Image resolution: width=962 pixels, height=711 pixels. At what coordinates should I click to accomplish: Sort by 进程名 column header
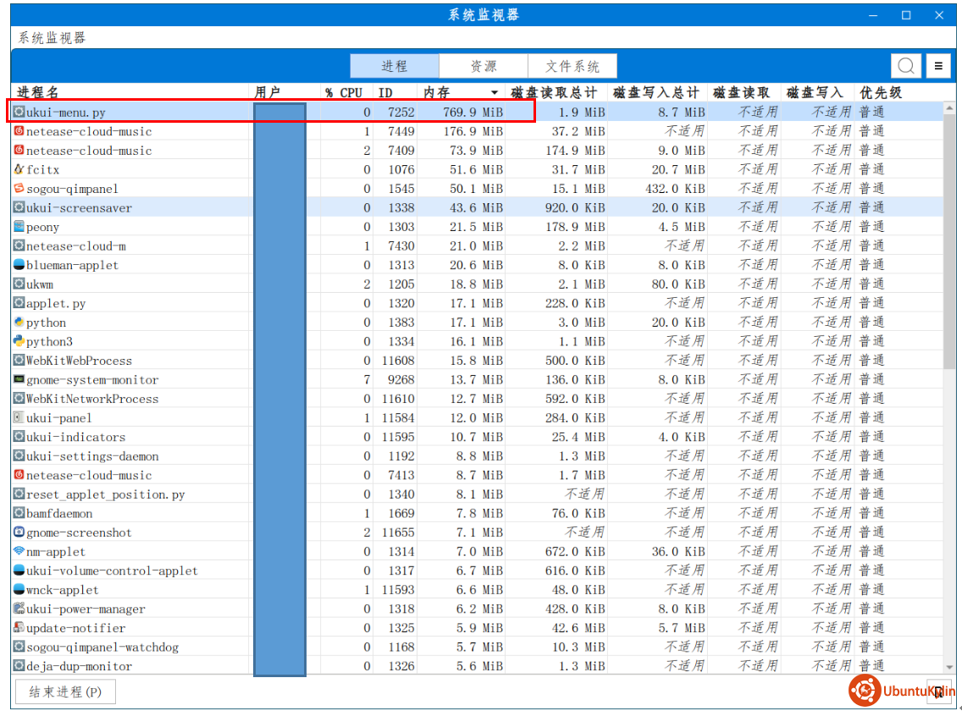tap(130, 92)
